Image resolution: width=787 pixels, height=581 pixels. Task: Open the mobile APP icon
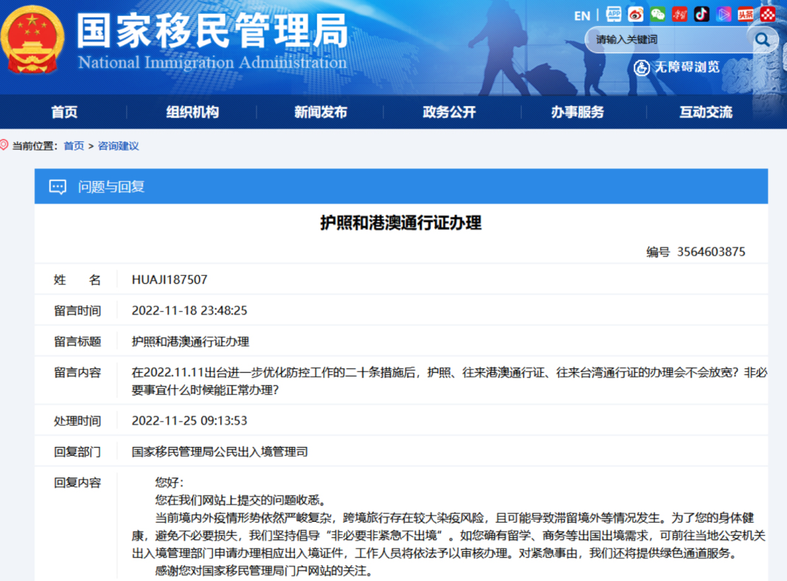pyautogui.click(x=614, y=15)
